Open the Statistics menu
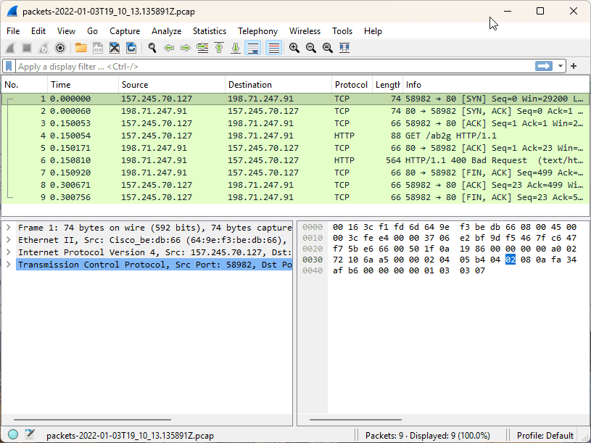Screen dimensions: 591x443 [210, 31]
